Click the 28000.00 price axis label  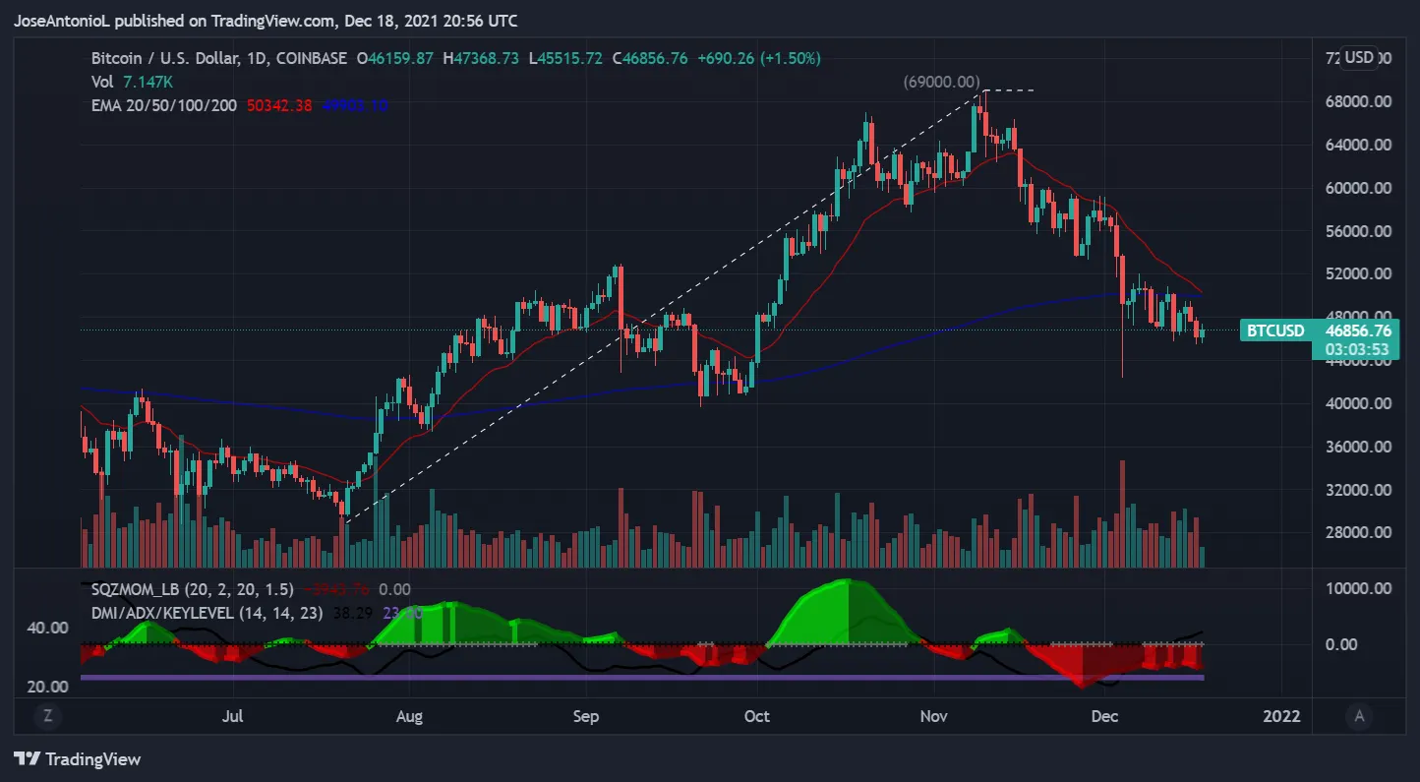pos(1357,533)
